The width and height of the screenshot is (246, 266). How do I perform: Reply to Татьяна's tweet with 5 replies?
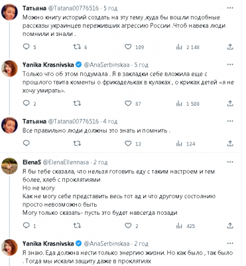tap(27, 47)
